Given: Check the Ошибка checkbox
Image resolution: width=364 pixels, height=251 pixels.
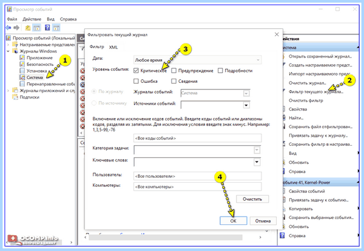Looking at the screenshot, I should pyautogui.click(x=136, y=81).
